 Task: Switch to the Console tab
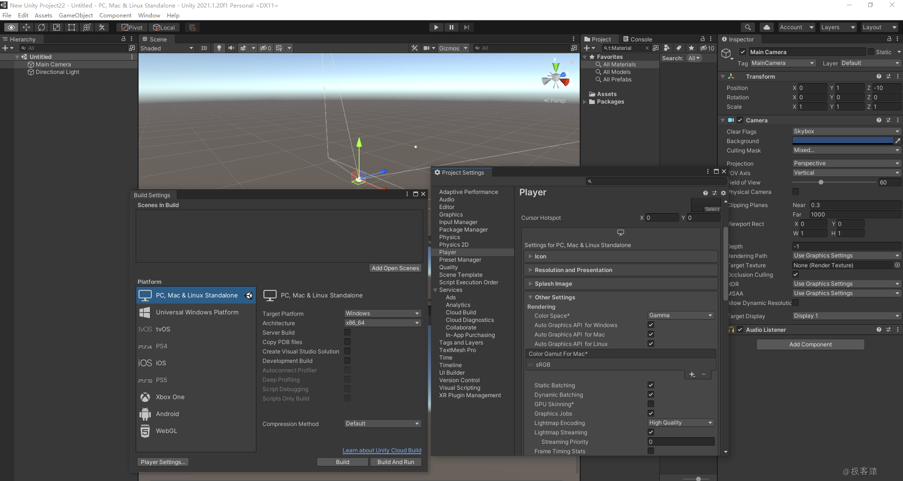click(x=638, y=40)
